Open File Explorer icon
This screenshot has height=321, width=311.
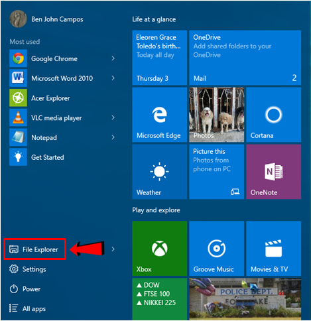(14, 249)
